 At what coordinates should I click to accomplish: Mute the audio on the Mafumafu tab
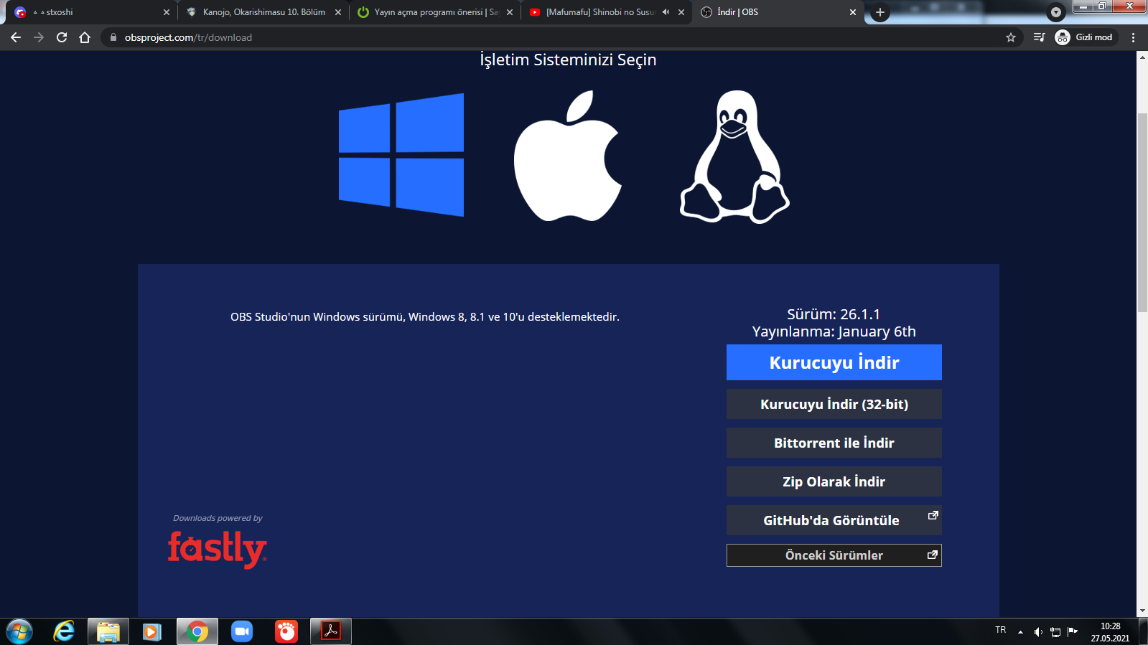pos(666,12)
